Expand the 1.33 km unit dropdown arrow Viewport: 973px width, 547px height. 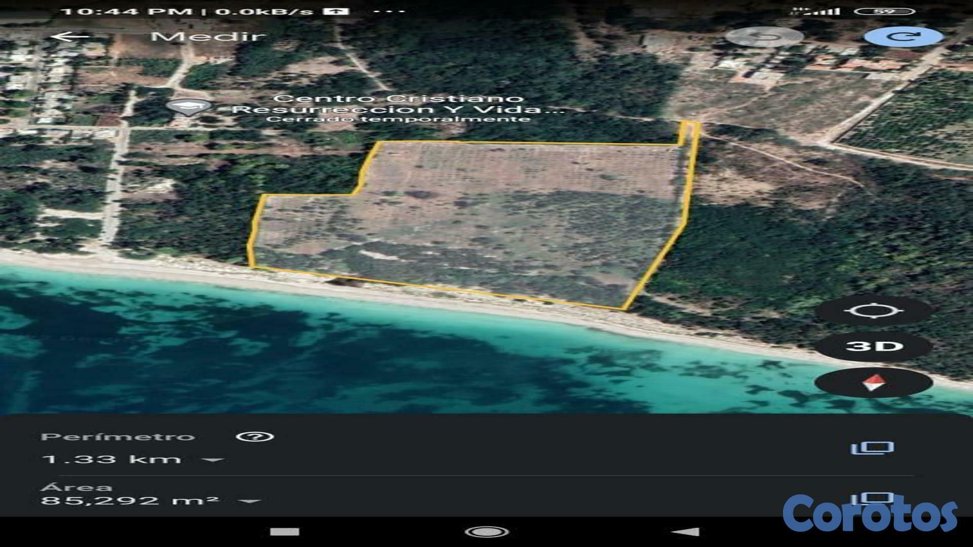pyautogui.click(x=213, y=460)
